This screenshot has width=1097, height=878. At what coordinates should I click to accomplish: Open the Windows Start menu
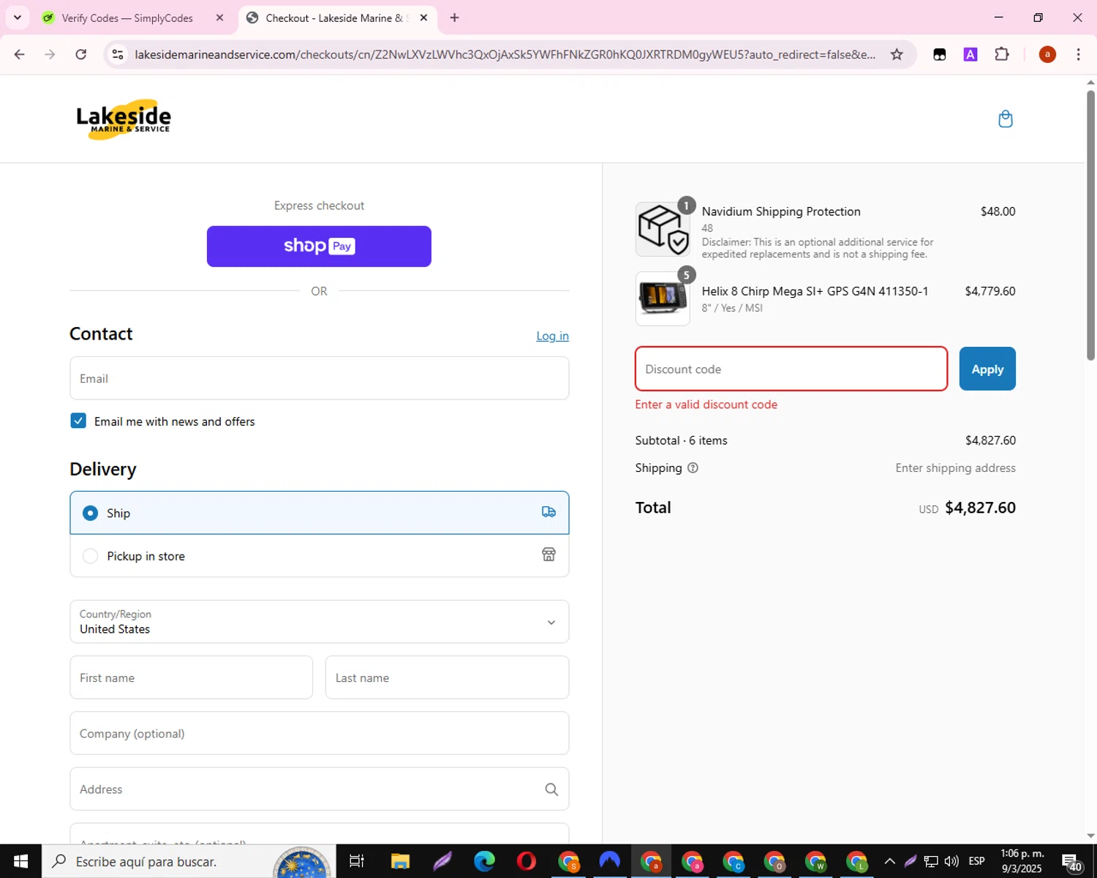click(x=20, y=861)
